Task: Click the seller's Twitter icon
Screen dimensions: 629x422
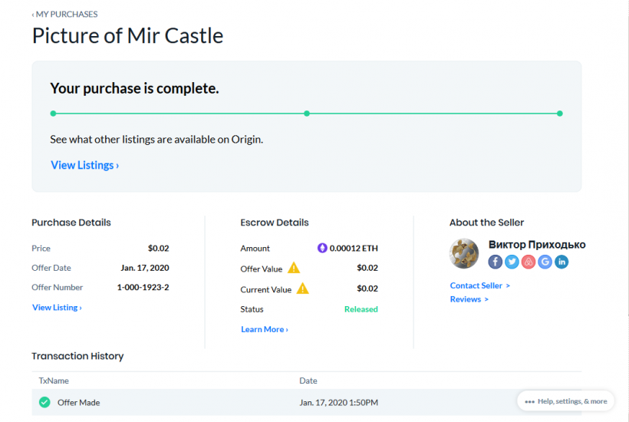Action: click(512, 262)
